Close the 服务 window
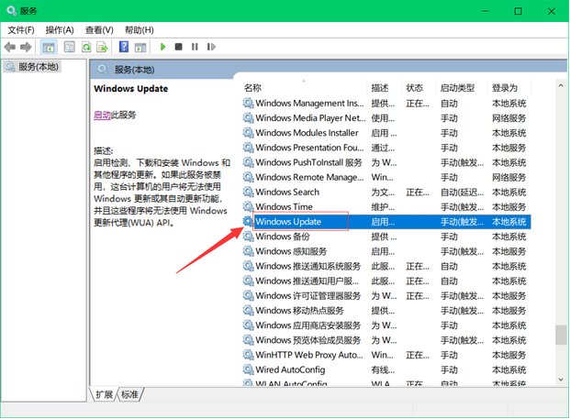 [x=552, y=11]
